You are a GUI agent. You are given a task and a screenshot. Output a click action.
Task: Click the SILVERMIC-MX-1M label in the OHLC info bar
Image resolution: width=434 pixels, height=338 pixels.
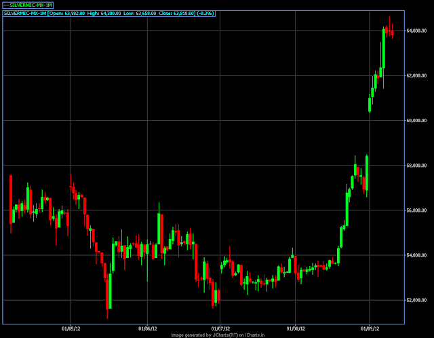tap(25, 14)
